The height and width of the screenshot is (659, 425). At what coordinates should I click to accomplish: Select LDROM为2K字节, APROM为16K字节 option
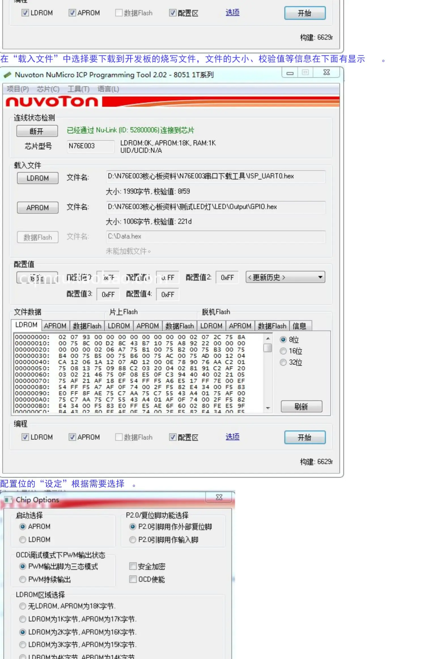tap(23, 632)
